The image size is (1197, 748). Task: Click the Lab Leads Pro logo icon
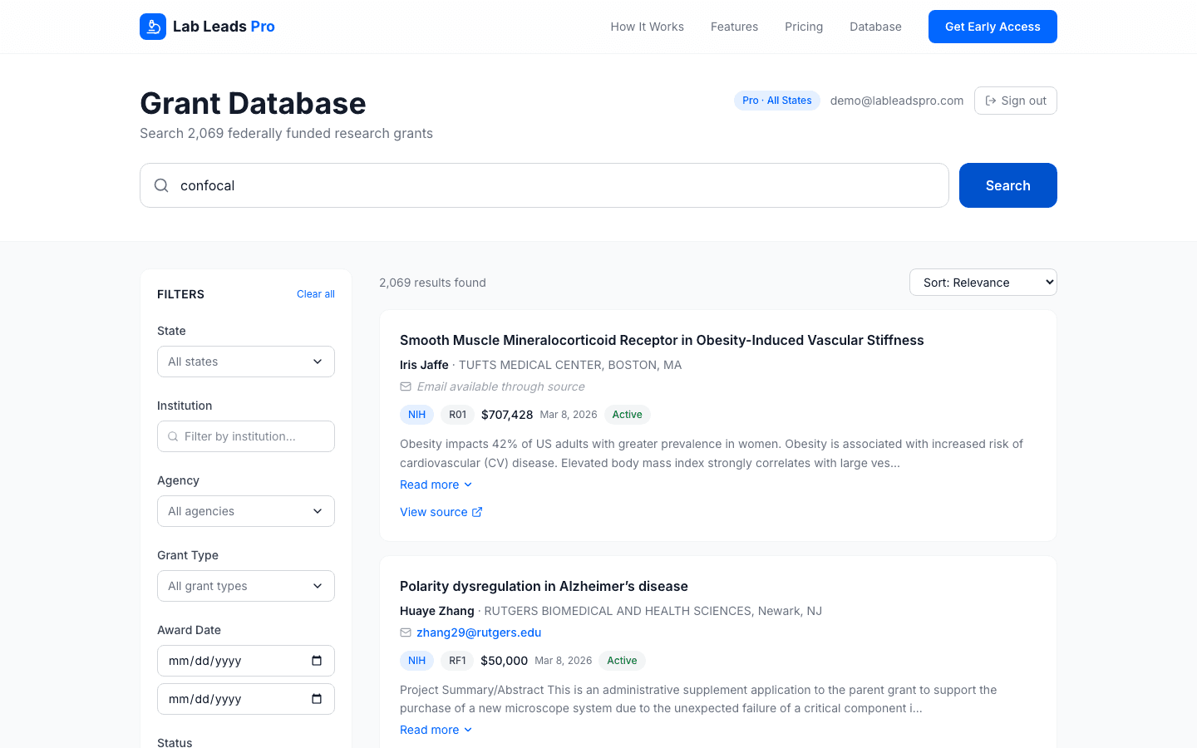coord(153,27)
